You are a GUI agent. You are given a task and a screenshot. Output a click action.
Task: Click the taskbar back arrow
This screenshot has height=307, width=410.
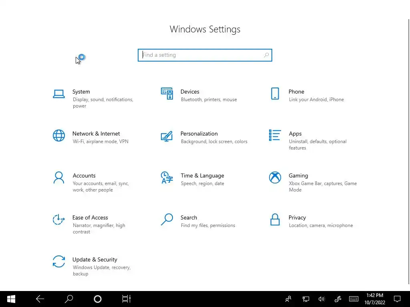tap(40, 299)
